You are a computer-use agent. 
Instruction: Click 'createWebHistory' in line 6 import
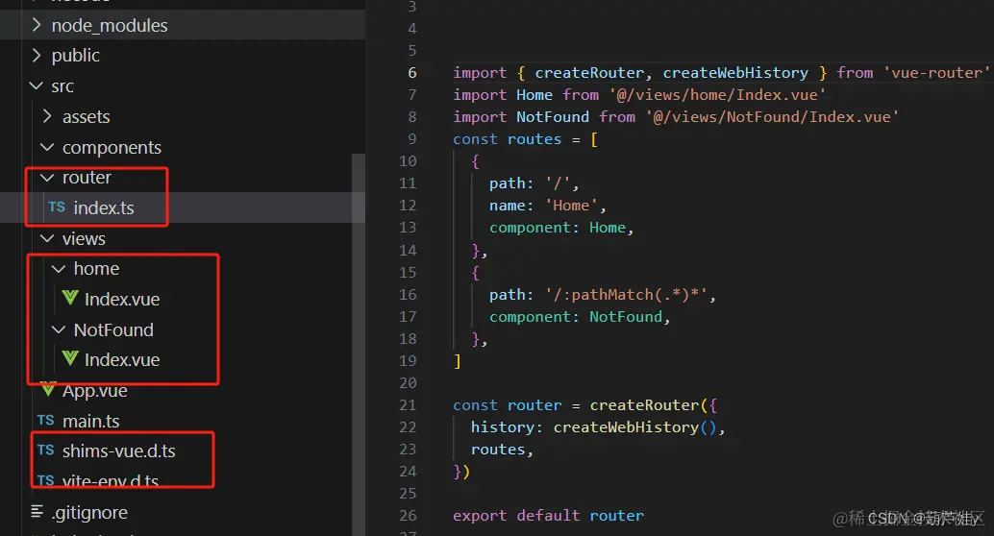point(735,73)
